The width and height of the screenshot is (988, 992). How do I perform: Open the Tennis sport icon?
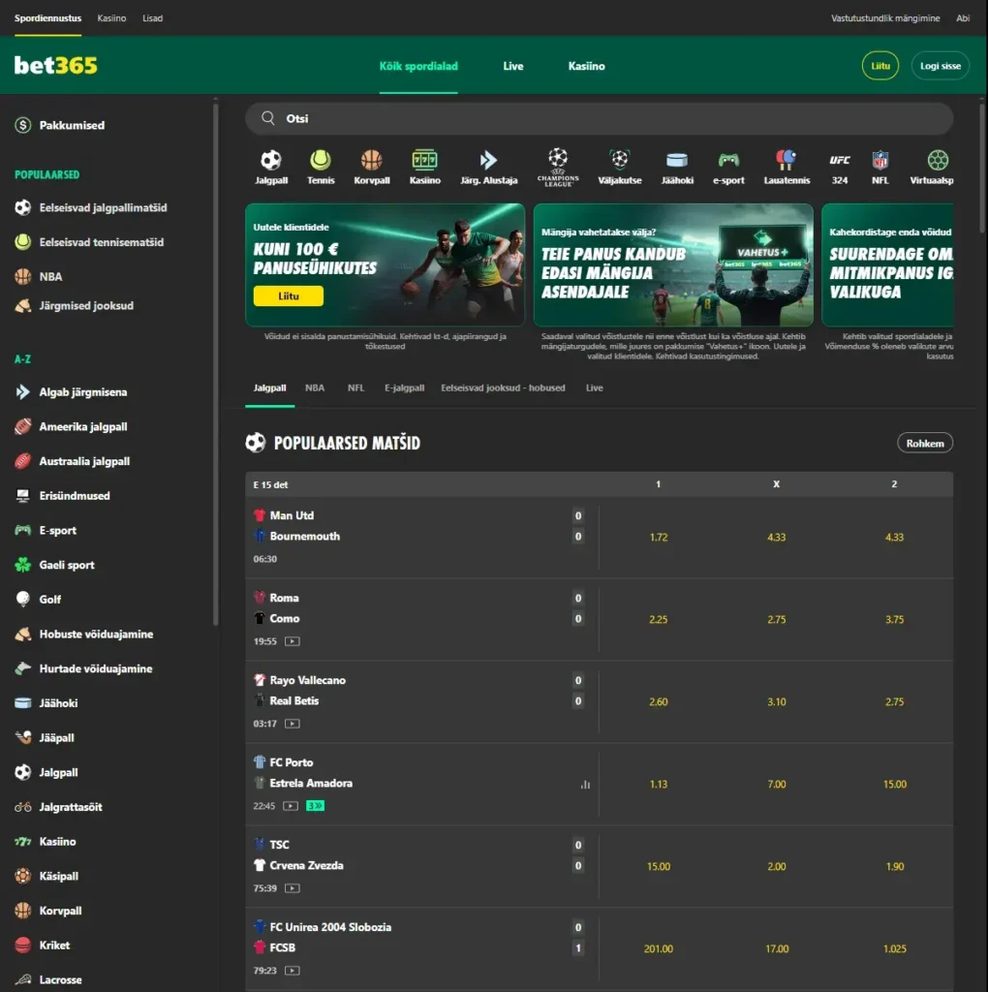point(321,161)
